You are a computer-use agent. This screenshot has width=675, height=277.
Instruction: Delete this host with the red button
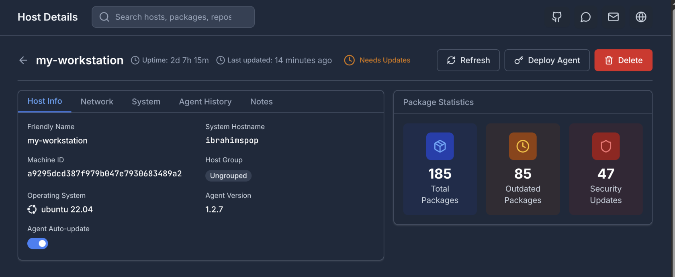click(x=623, y=60)
